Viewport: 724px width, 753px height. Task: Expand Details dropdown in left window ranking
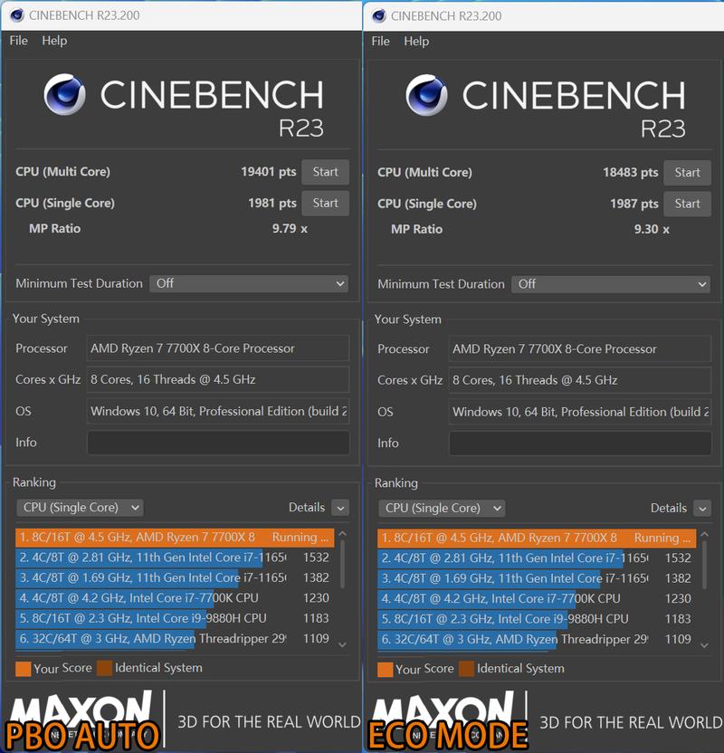coord(340,508)
